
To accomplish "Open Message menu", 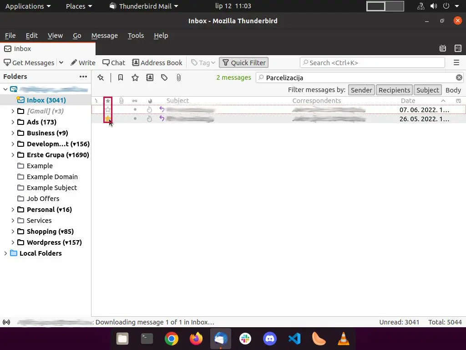I will (x=105, y=36).
